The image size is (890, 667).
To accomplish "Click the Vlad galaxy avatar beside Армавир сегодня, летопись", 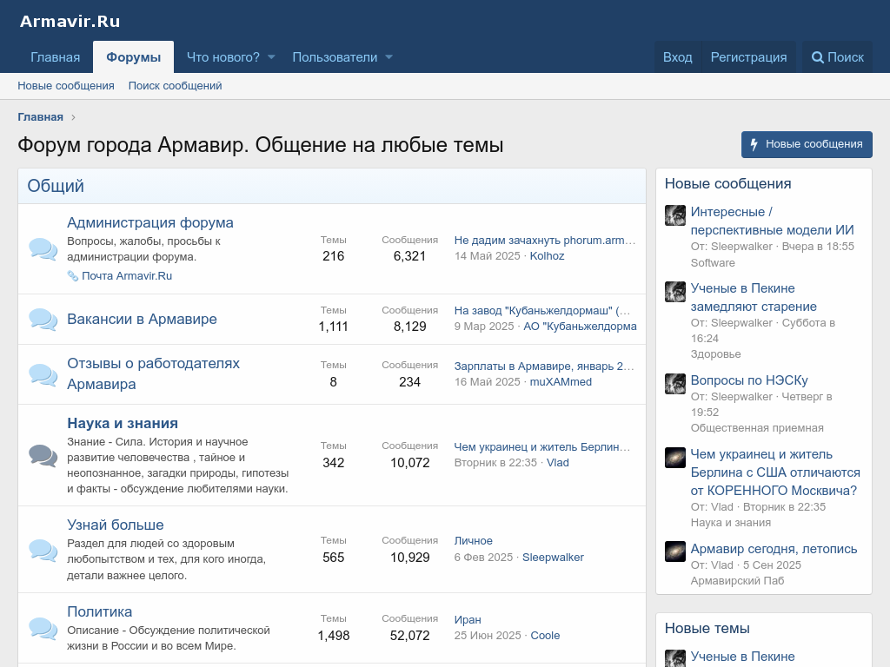I will pyautogui.click(x=675, y=551).
